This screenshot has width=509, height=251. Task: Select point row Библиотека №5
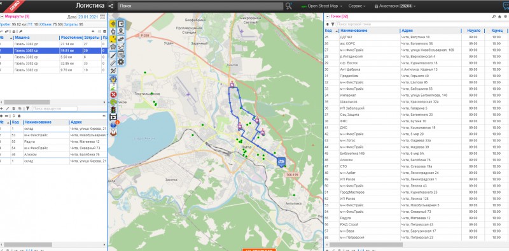pyautogui.click(x=416, y=154)
